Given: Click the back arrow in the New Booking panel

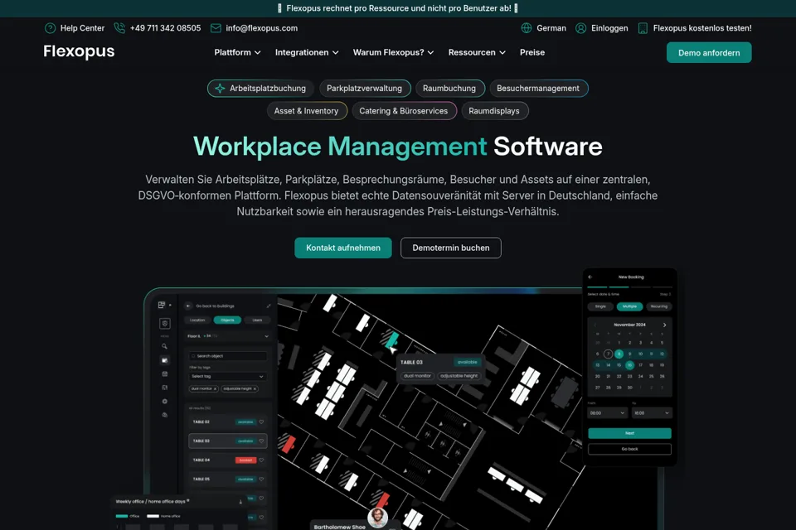Looking at the screenshot, I should point(590,277).
